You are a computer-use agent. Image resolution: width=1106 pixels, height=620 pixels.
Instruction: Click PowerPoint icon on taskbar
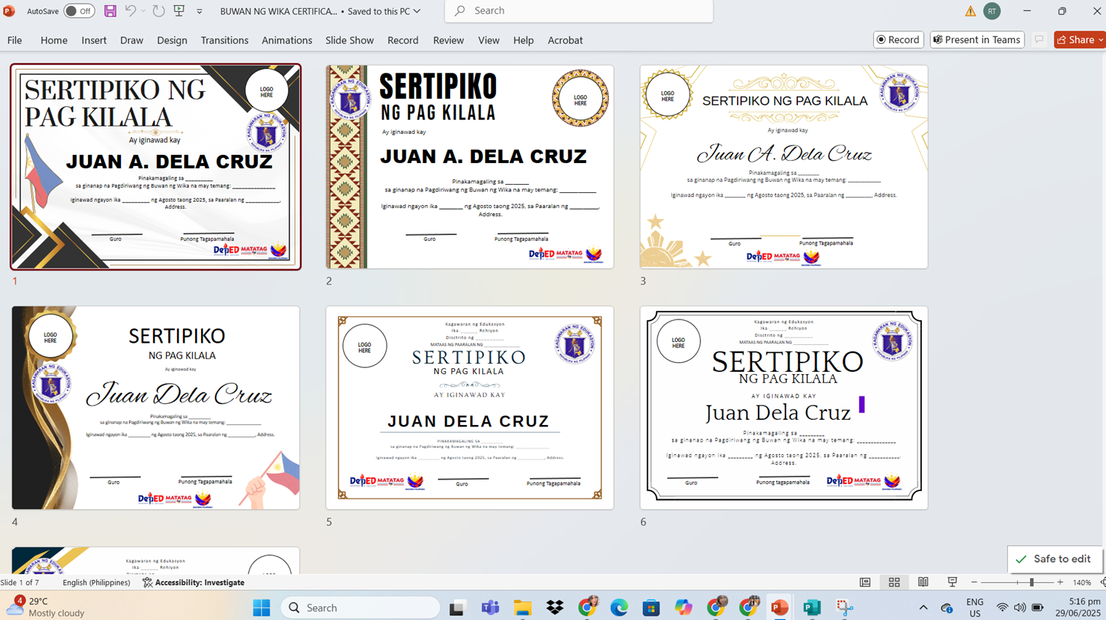point(780,608)
